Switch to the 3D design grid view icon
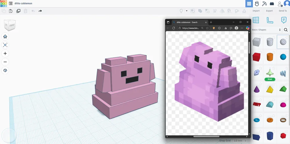This screenshot has height=144, width=290. coord(249,3)
